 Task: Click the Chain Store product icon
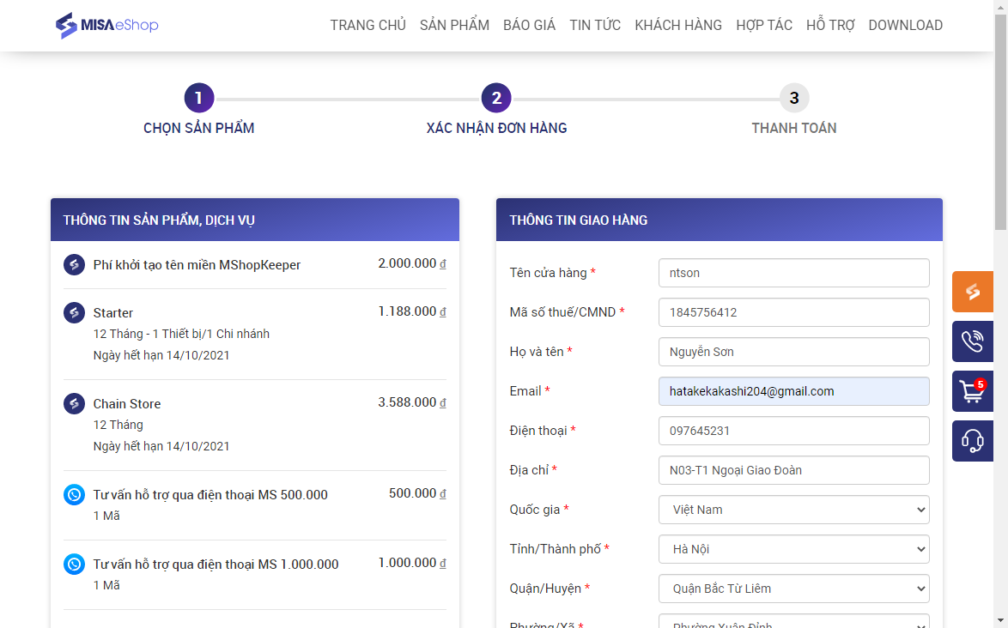75,404
